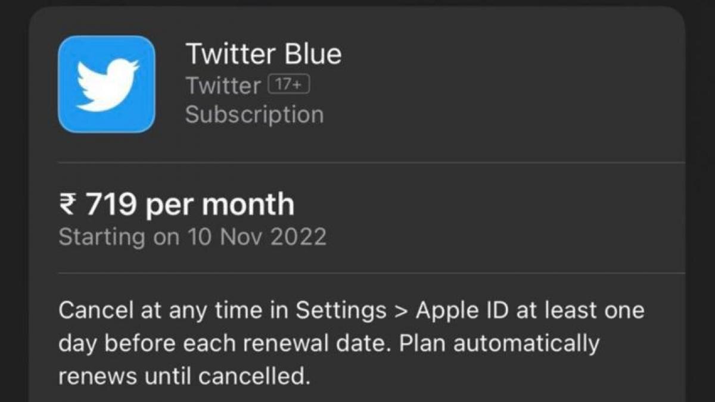
Task: Tap the Twitter bird app icon
Action: 107,84
